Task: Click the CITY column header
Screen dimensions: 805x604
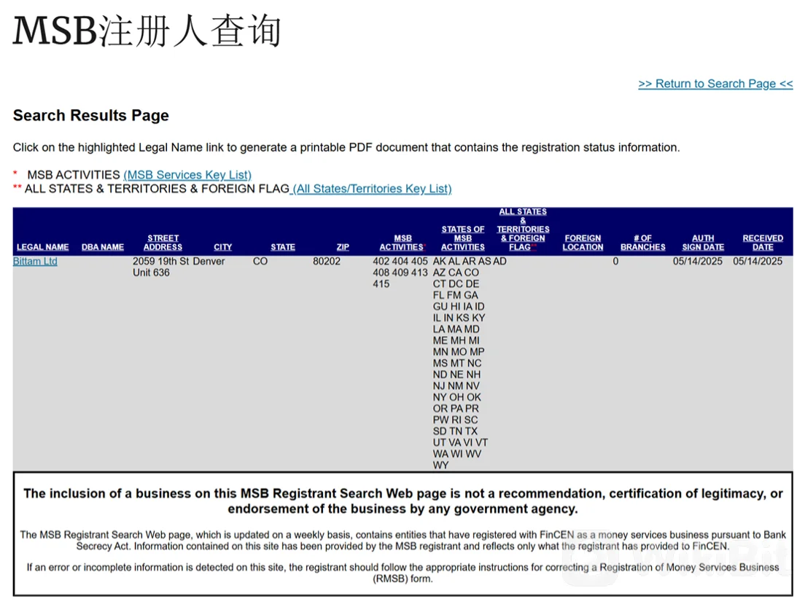Action: coord(222,247)
